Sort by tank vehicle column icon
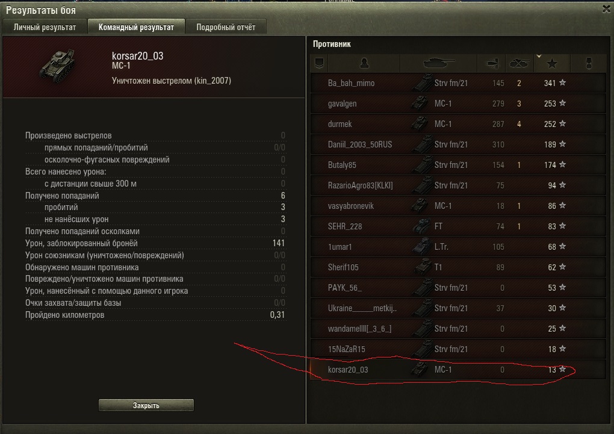The image size is (614, 434). pos(439,63)
